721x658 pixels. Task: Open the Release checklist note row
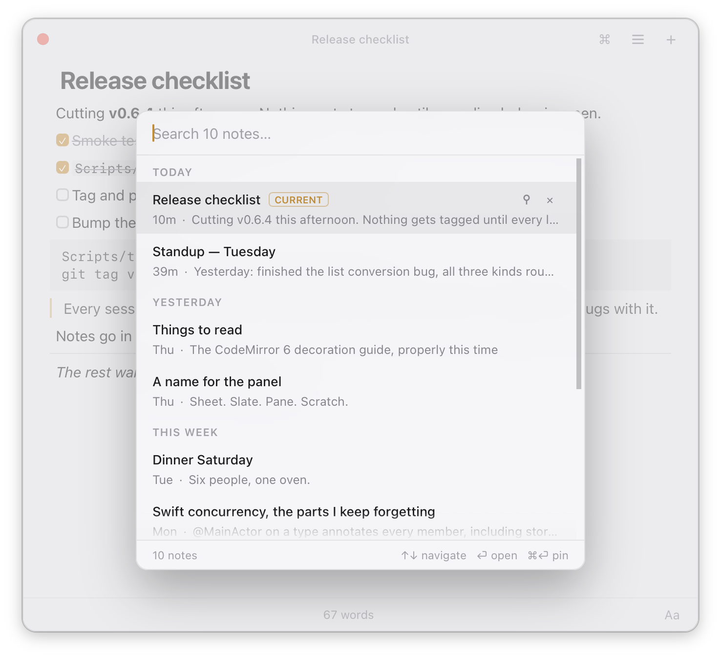coord(357,208)
